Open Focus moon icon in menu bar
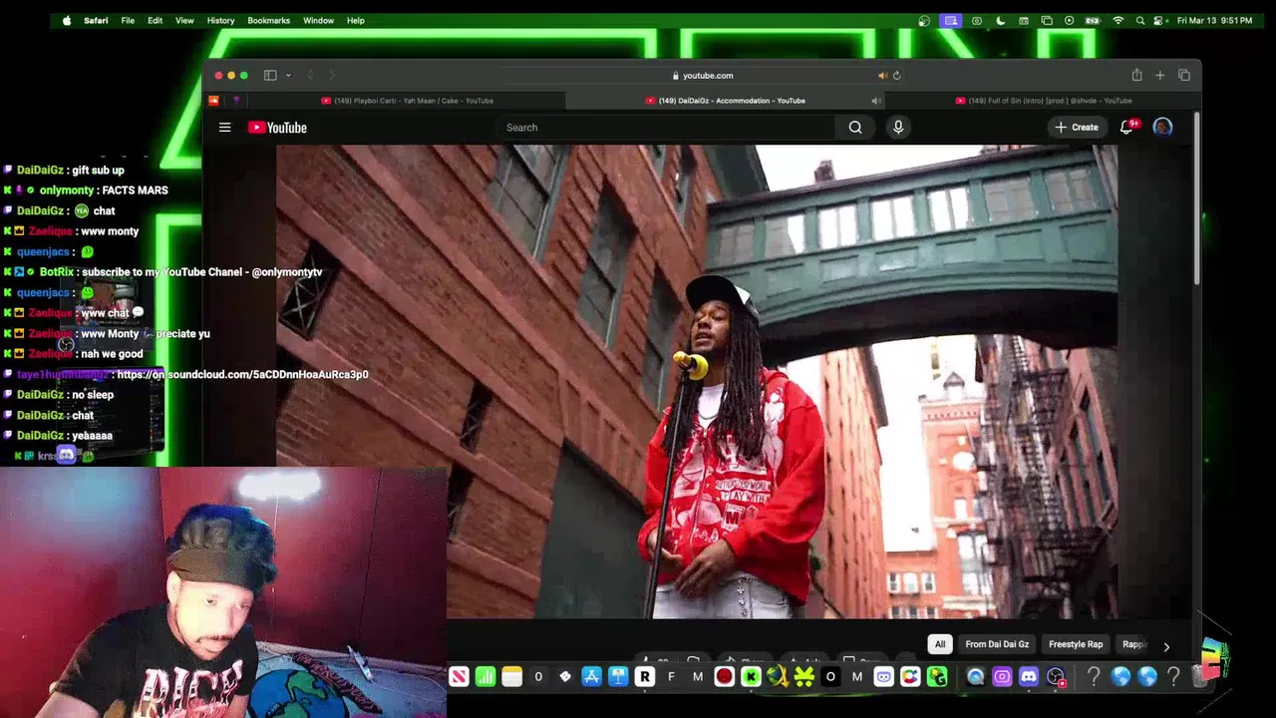This screenshot has height=718, width=1276. point(1000,20)
